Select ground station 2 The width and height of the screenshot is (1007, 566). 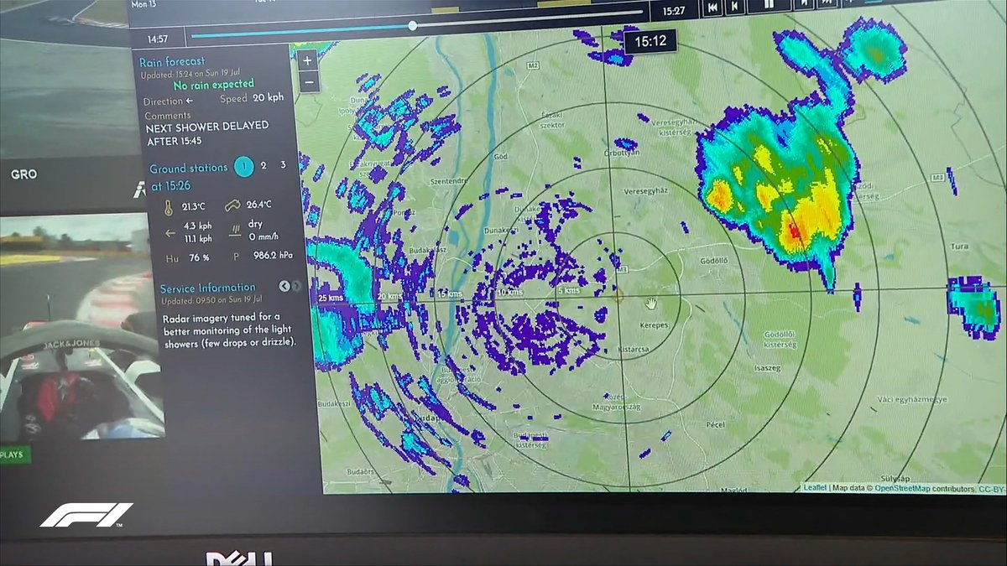(x=263, y=166)
